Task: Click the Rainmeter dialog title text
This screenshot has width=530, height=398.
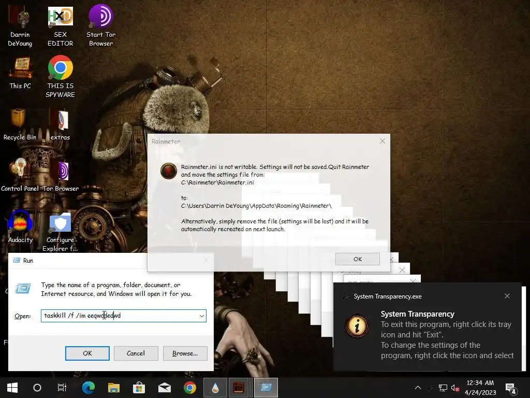Action: [166, 141]
